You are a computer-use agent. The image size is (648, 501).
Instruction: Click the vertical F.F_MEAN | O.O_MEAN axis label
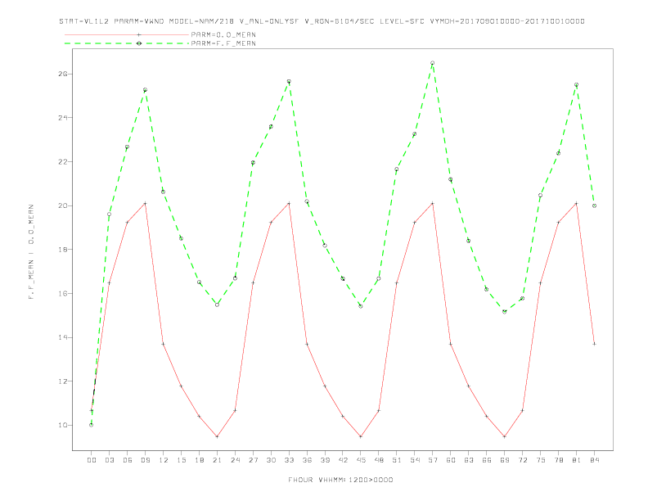click(x=31, y=252)
